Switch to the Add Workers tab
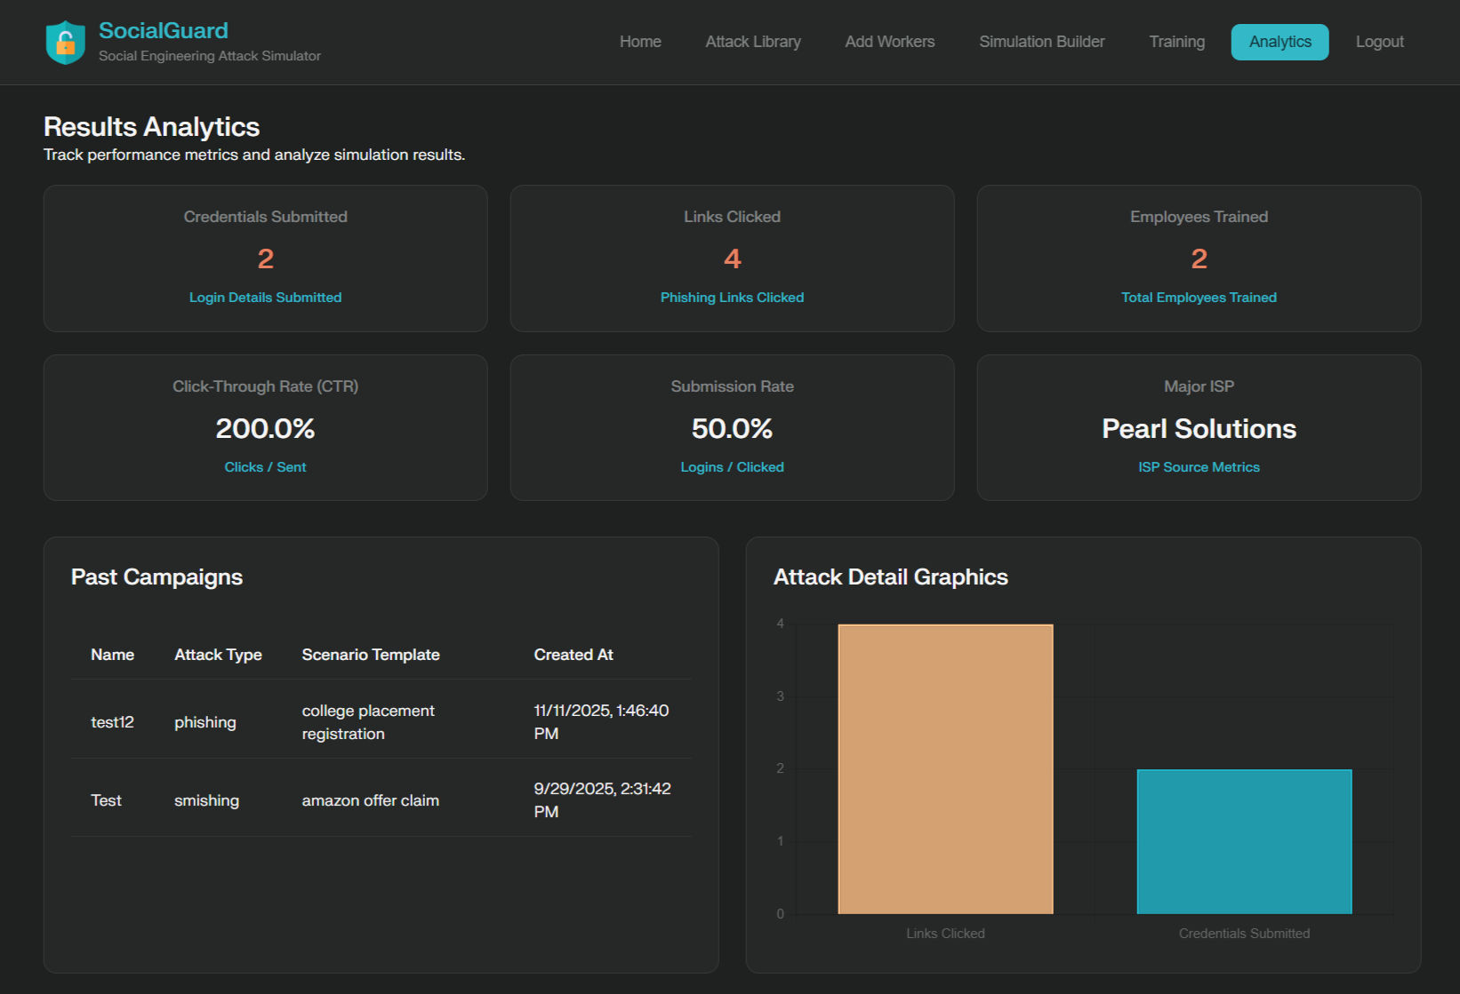Viewport: 1460px width, 994px height. coord(889,41)
